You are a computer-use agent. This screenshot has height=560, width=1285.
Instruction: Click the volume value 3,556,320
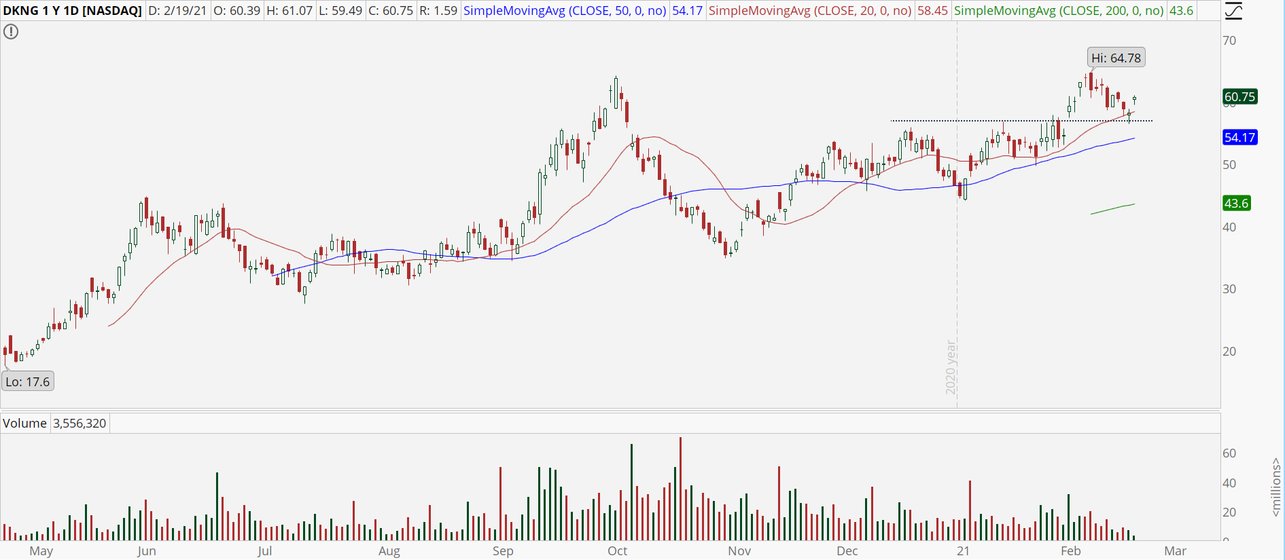point(80,424)
